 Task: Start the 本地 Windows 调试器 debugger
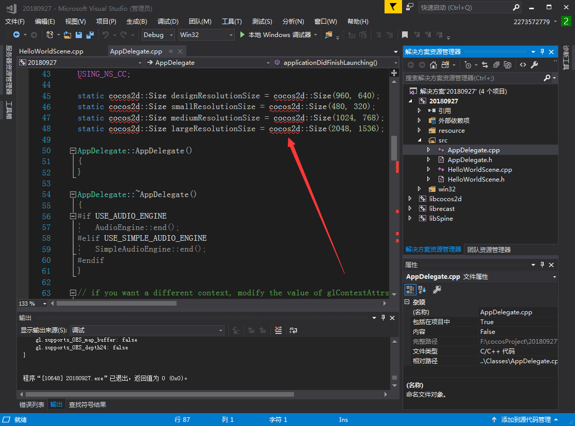point(275,35)
